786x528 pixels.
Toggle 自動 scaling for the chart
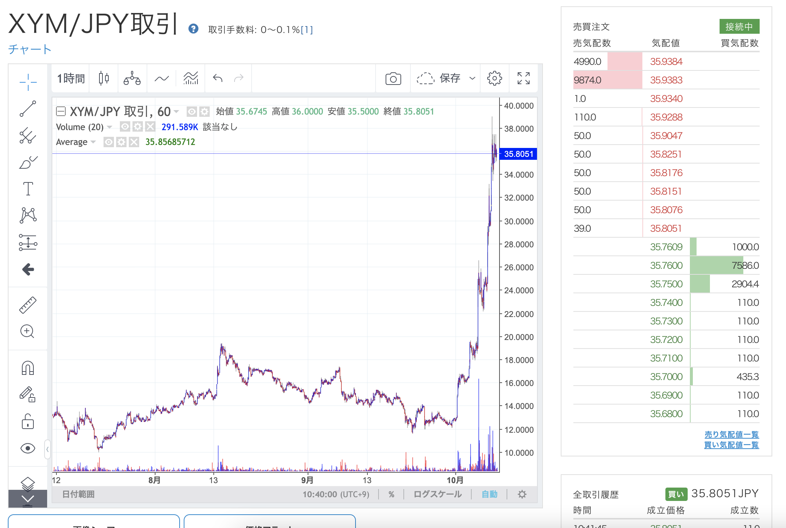(x=489, y=494)
